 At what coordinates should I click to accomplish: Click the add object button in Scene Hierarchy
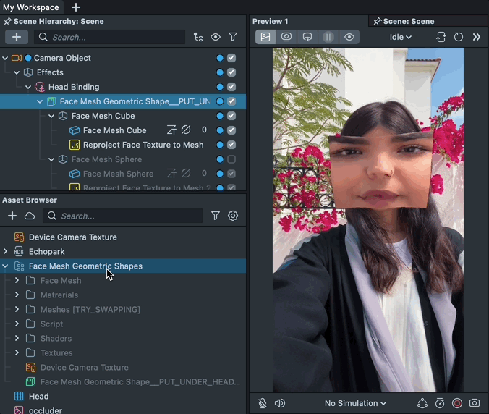tap(17, 37)
